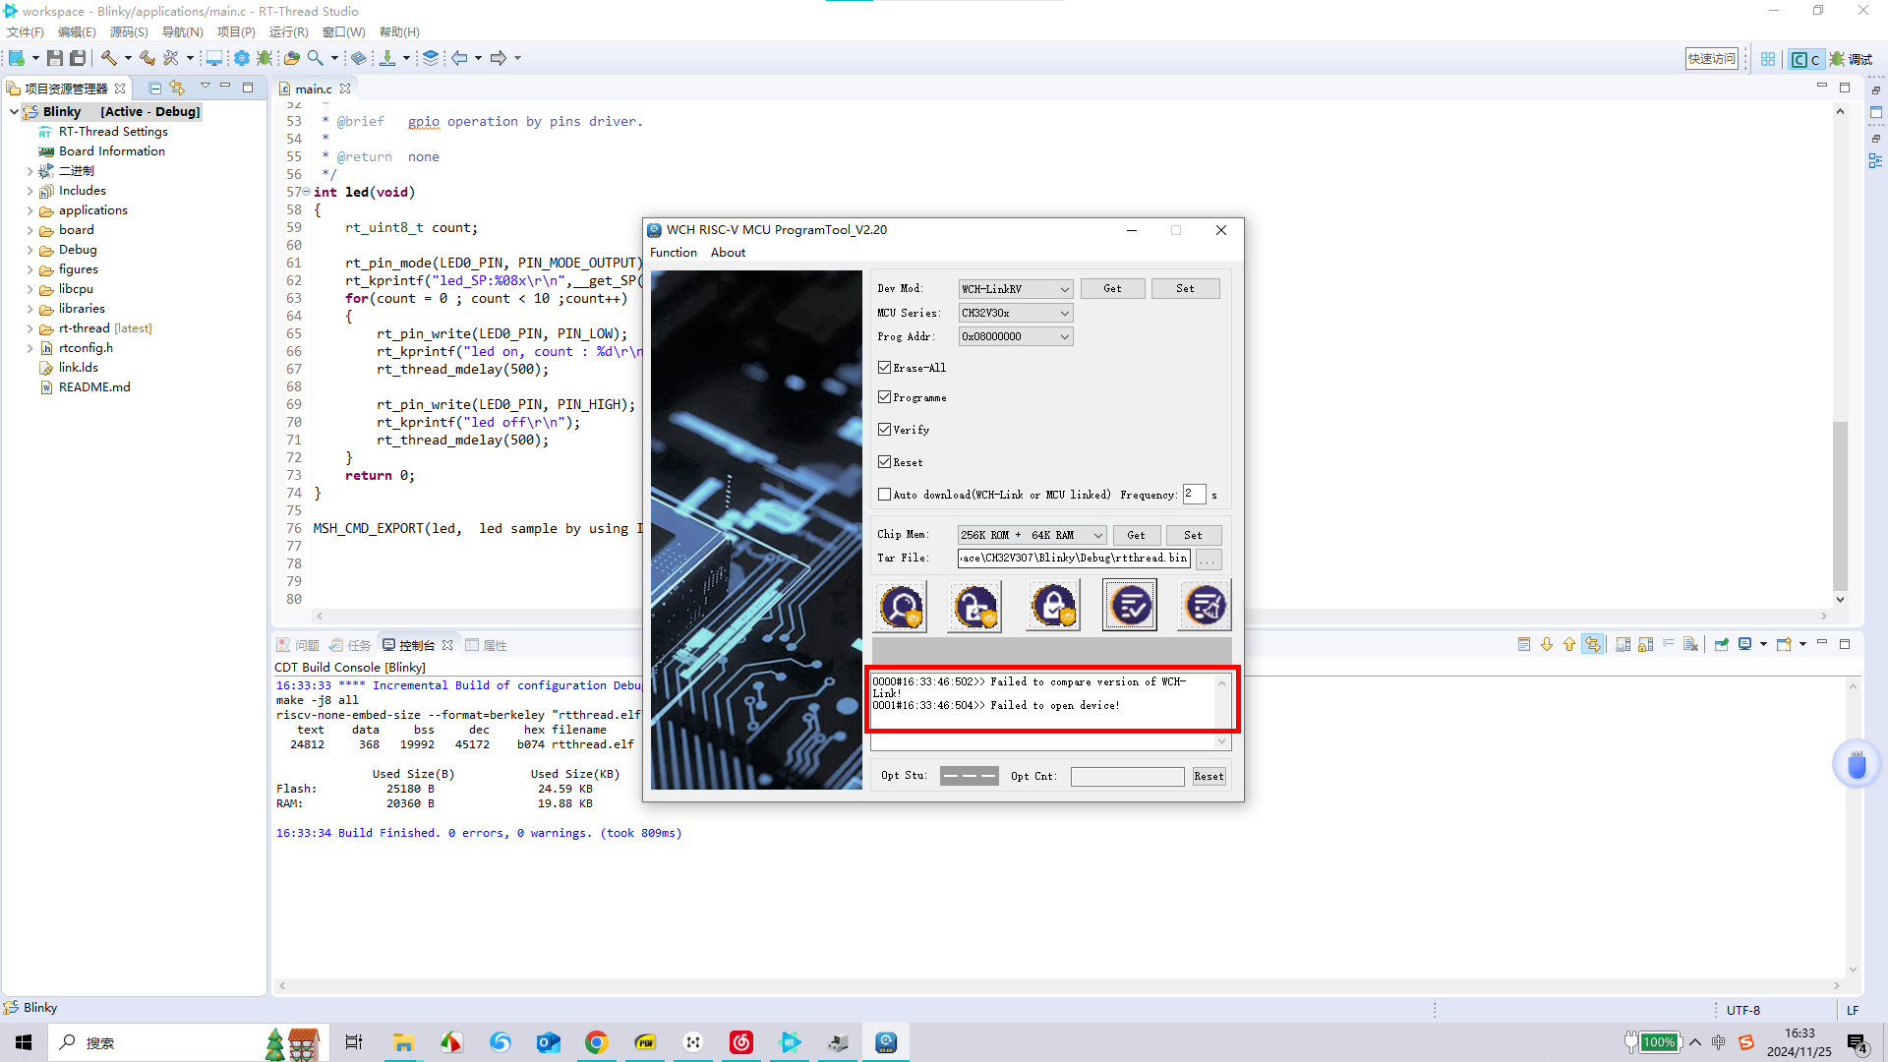Screen dimensions: 1888x1062
Task: Switch to the 调试 debug perspective
Action: [1851, 59]
